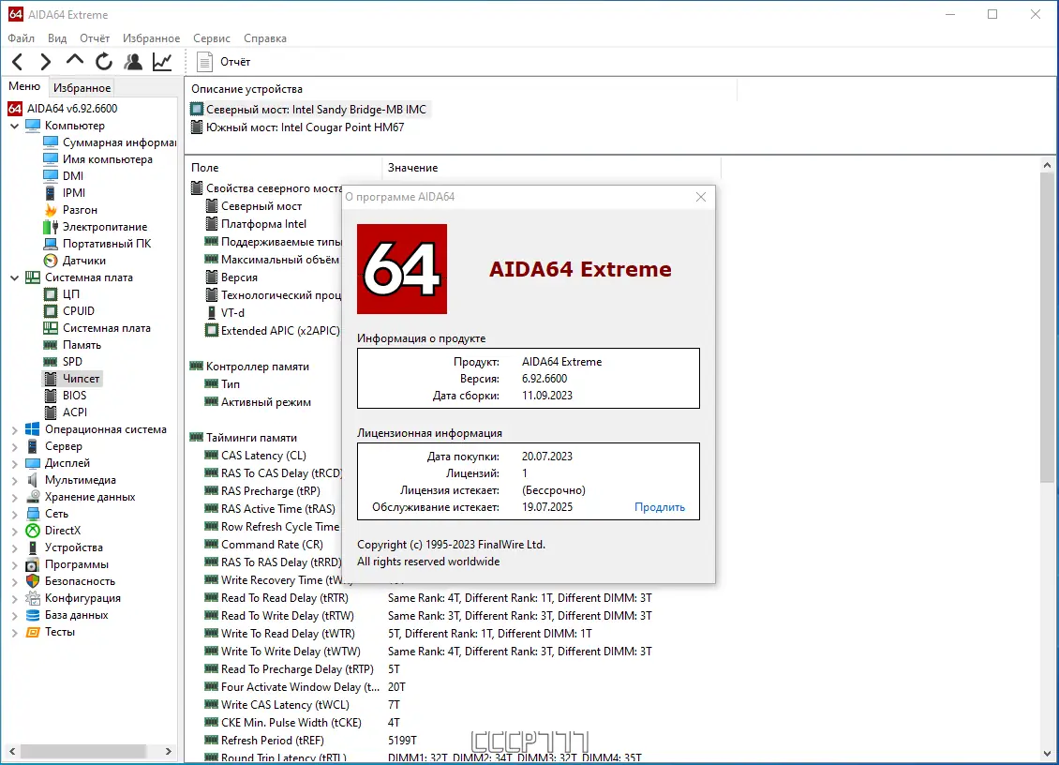The height and width of the screenshot is (765, 1059).
Task: Close the О программе AIDA64 dialog
Action: [700, 197]
